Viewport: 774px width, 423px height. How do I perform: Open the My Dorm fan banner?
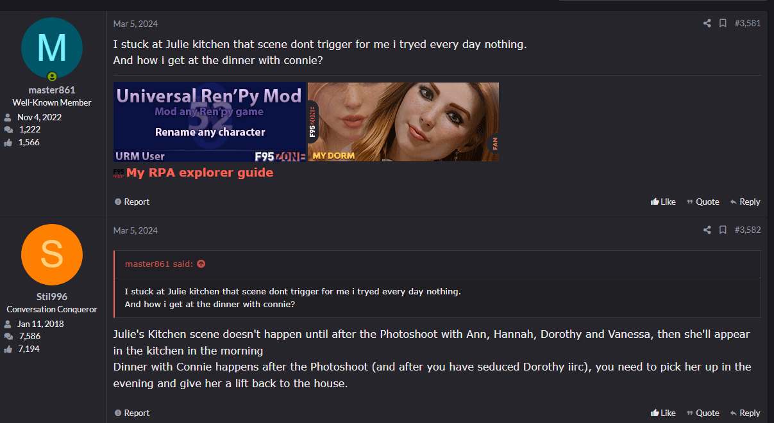[403, 122]
